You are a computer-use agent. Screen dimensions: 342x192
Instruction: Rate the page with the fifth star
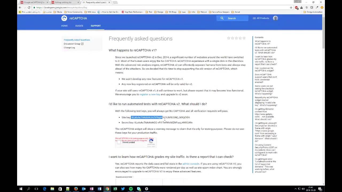coord(244,38)
